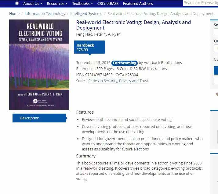Click the Home icon in navigation bar

17,3
